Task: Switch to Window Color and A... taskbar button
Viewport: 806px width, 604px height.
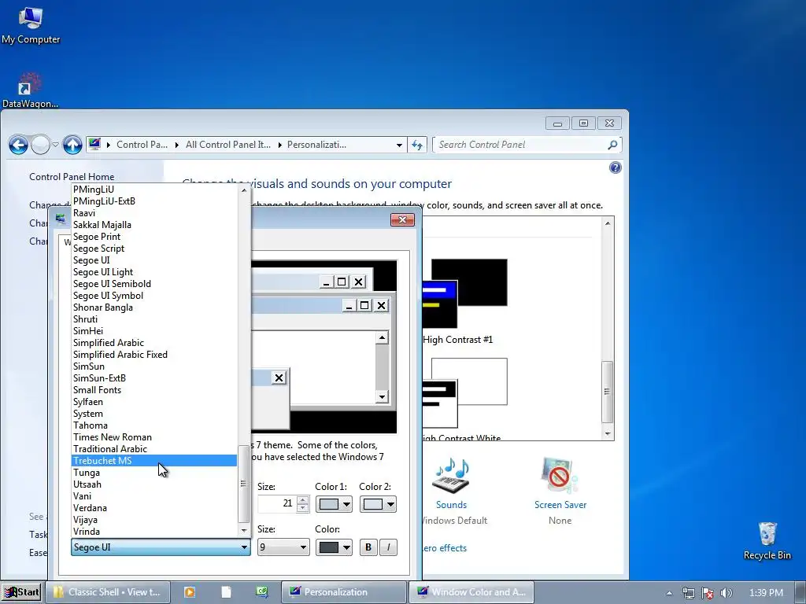Action: 471,592
